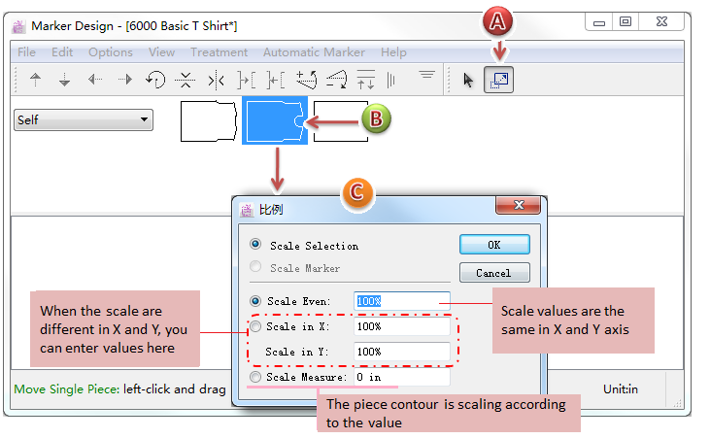Click the Scale Even percentage field
The image size is (710, 439).
click(402, 301)
